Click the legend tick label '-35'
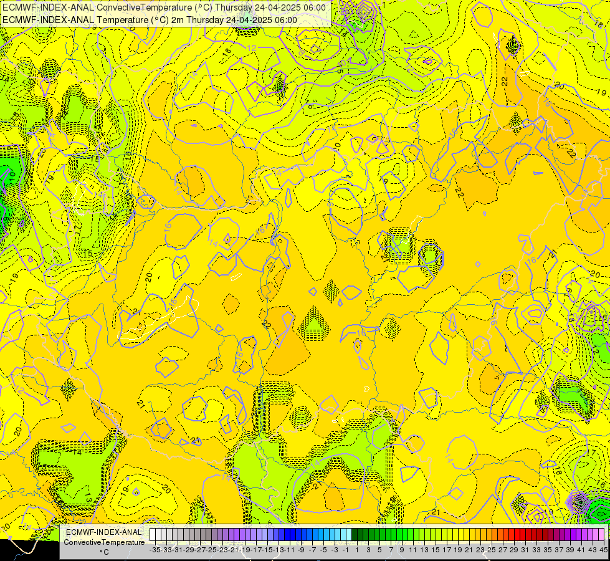Screen dimensions: 610x561 pos(155,550)
